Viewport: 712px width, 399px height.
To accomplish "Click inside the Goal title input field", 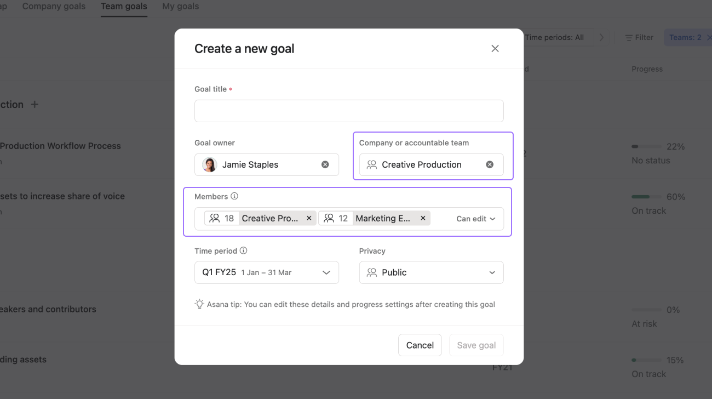I will tap(349, 111).
